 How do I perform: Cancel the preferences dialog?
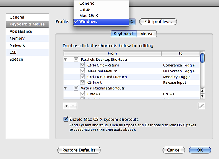[174, 150]
